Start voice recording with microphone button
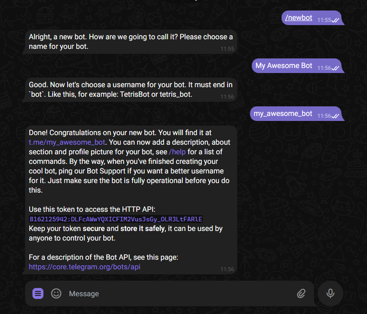The image size is (367, 314). pyautogui.click(x=330, y=293)
